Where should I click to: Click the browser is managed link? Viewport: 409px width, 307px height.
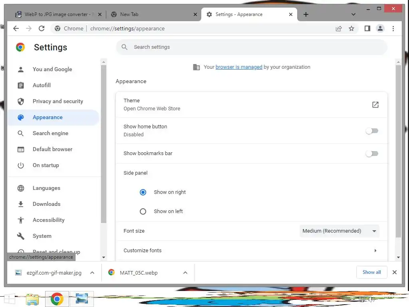coord(239,67)
